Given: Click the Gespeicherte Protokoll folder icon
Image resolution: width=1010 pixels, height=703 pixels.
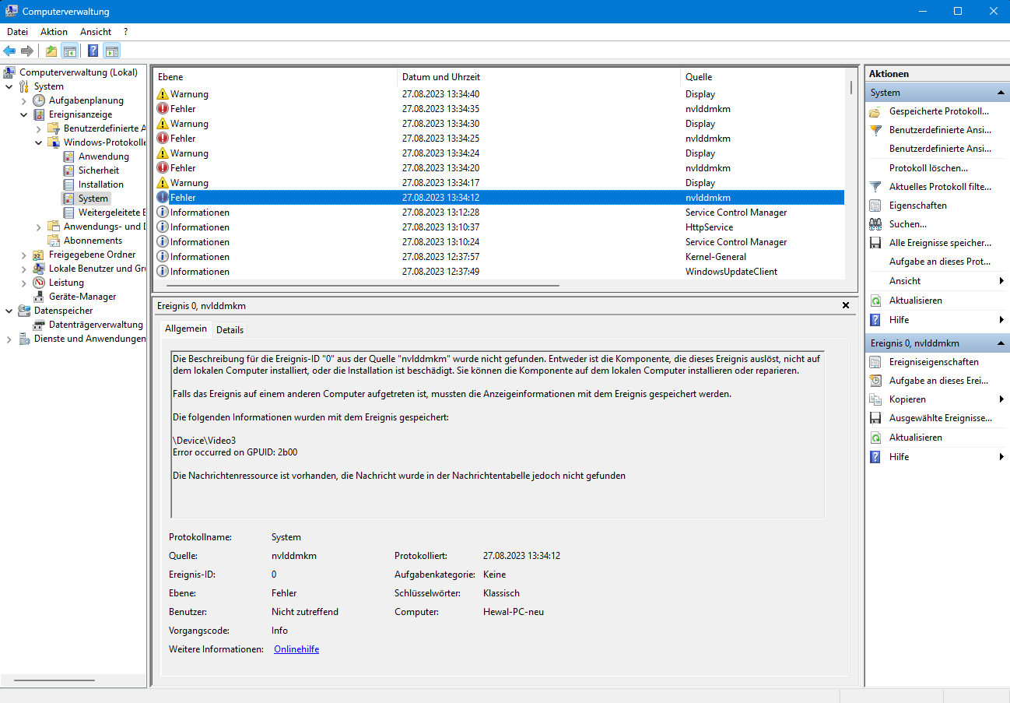Looking at the screenshot, I should (875, 111).
